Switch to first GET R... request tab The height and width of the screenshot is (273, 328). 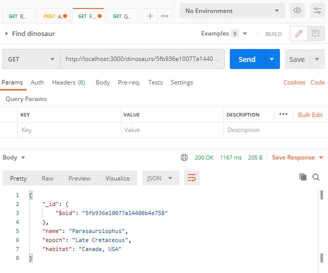tap(19, 16)
